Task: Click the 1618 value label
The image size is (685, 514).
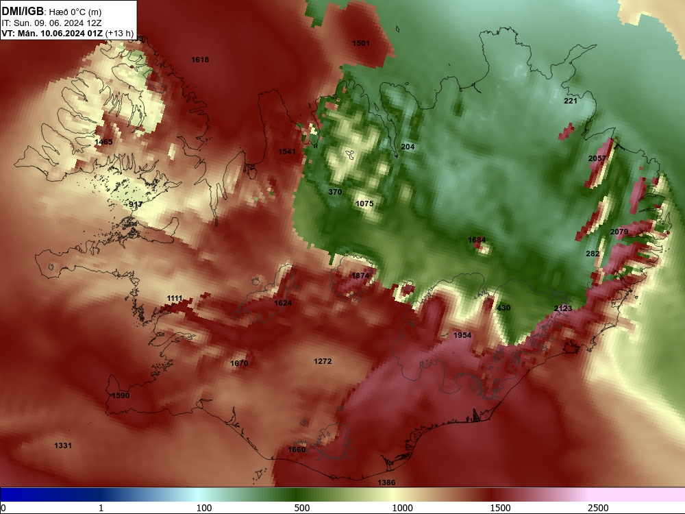Action: click(x=200, y=60)
